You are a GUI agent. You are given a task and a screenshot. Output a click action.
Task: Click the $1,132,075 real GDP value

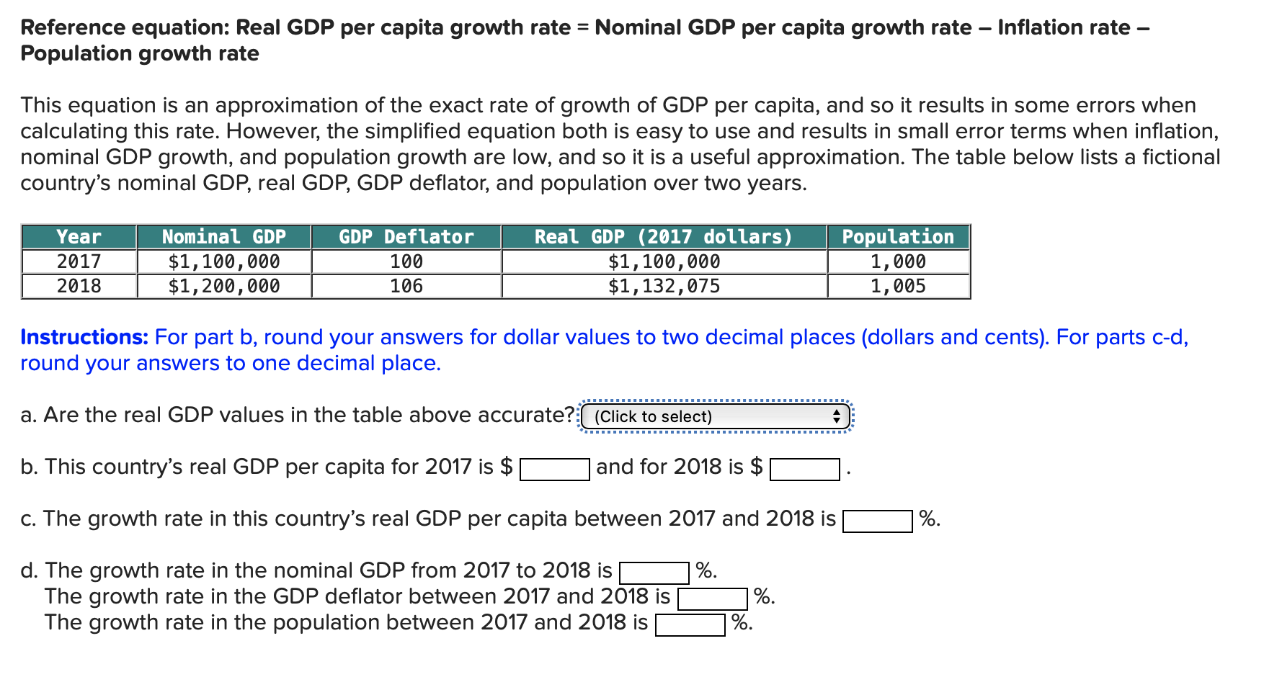point(662,286)
